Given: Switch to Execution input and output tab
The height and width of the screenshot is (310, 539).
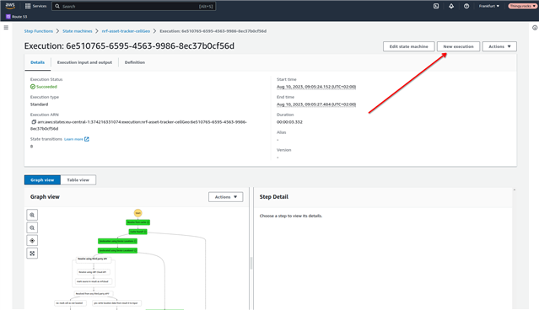Looking at the screenshot, I should 84,62.
